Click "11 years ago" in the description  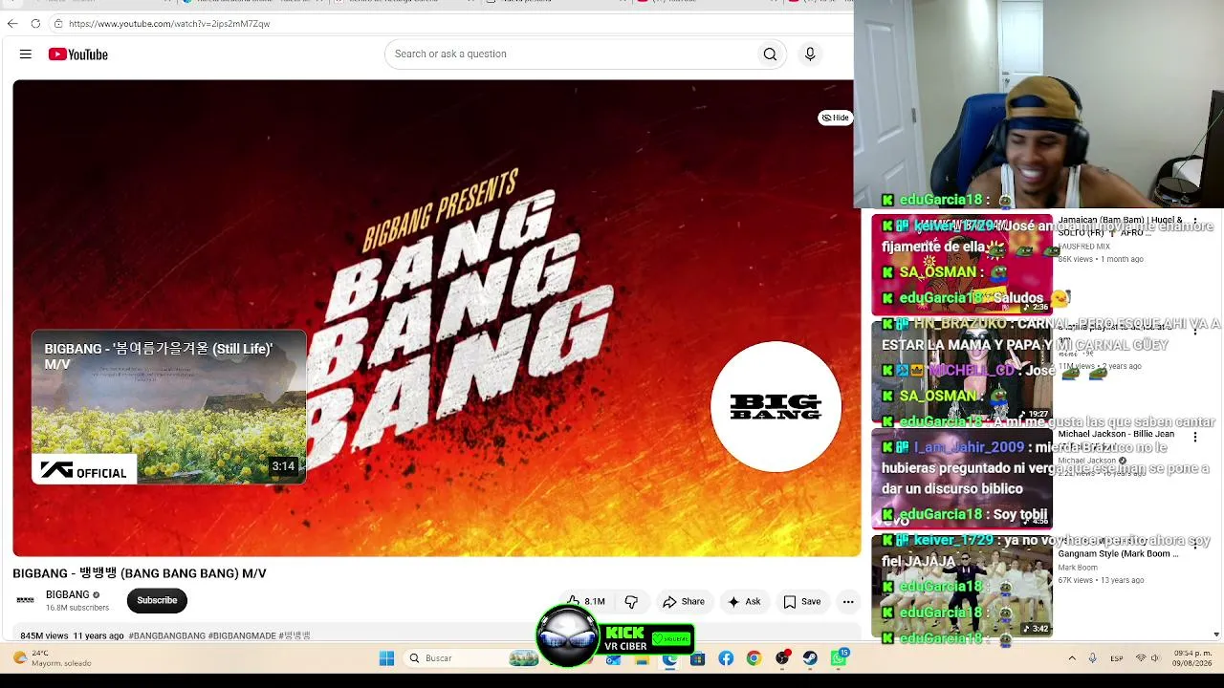(98, 635)
